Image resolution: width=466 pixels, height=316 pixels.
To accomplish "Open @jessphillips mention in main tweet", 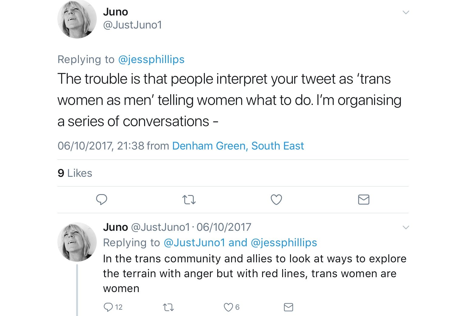I will [x=151, y=59].
